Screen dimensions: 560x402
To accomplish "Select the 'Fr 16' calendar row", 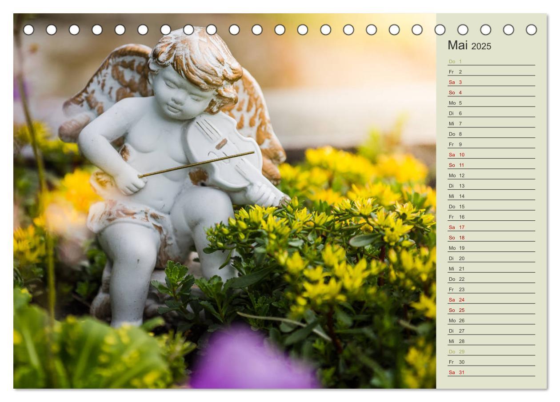I will (491, 217).
